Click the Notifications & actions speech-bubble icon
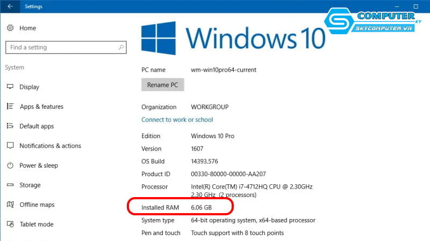 [10, 146]
